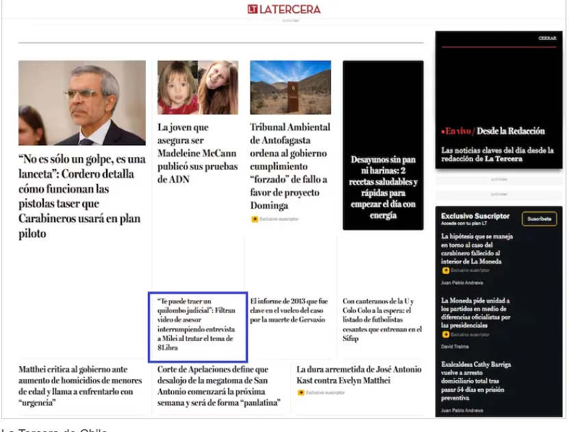Open the Madeleine McCann photo
This screenshot has height=432, width=569.
(198, 87)
